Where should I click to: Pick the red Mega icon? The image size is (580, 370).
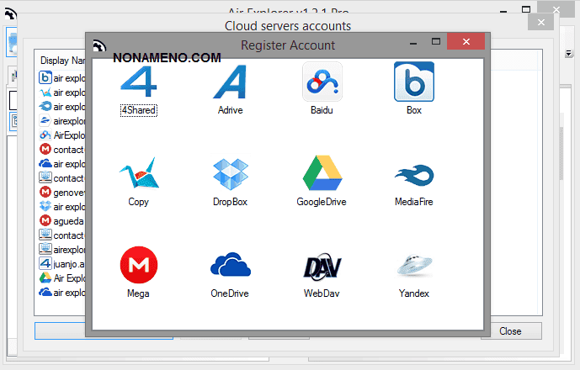tap(139, 265)
